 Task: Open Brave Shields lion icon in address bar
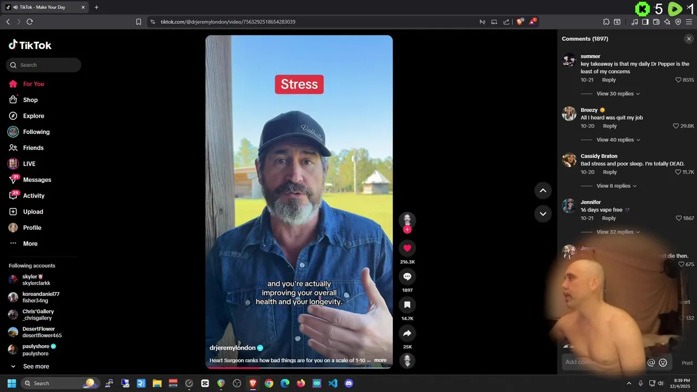[x=519, y=22]
